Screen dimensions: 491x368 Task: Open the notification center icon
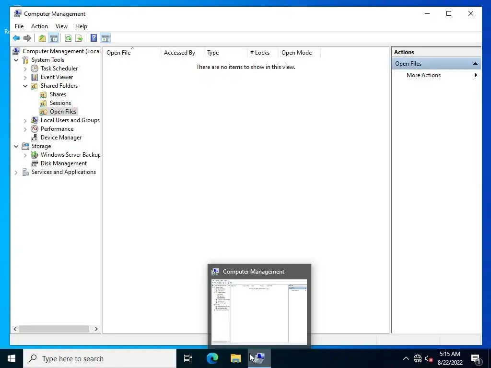(476, 358)
